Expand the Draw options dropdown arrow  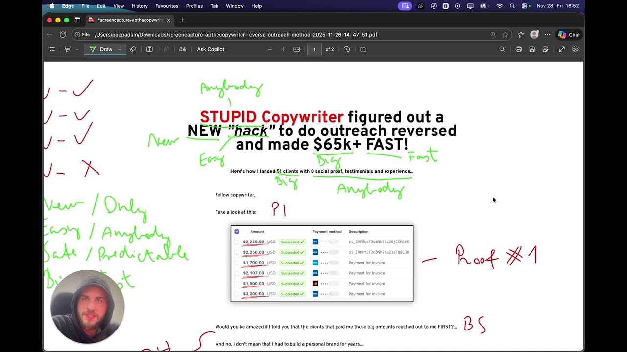click(x=120, y=49)
